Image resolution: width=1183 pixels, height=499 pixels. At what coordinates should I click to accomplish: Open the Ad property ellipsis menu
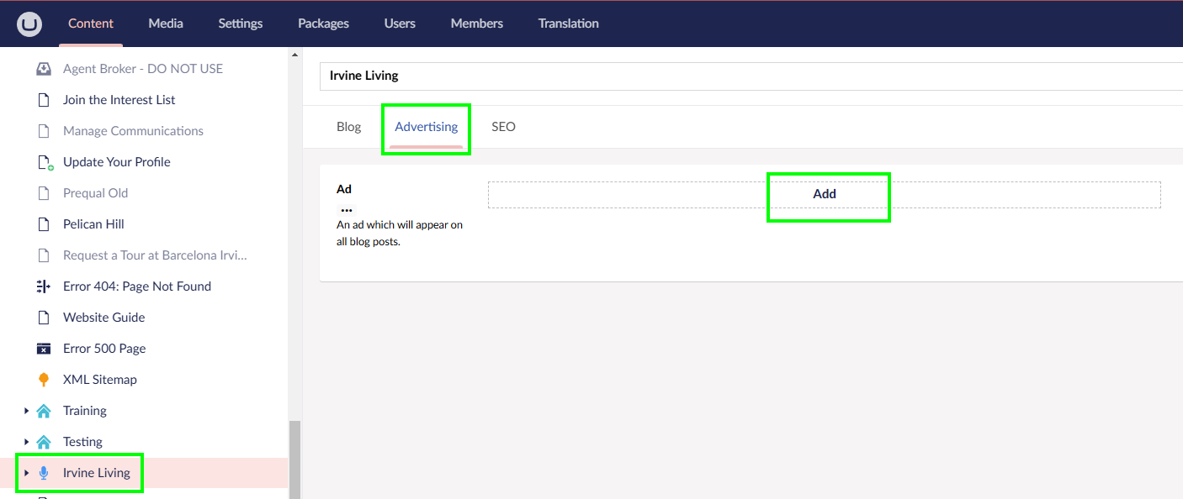tap(346, 210)
